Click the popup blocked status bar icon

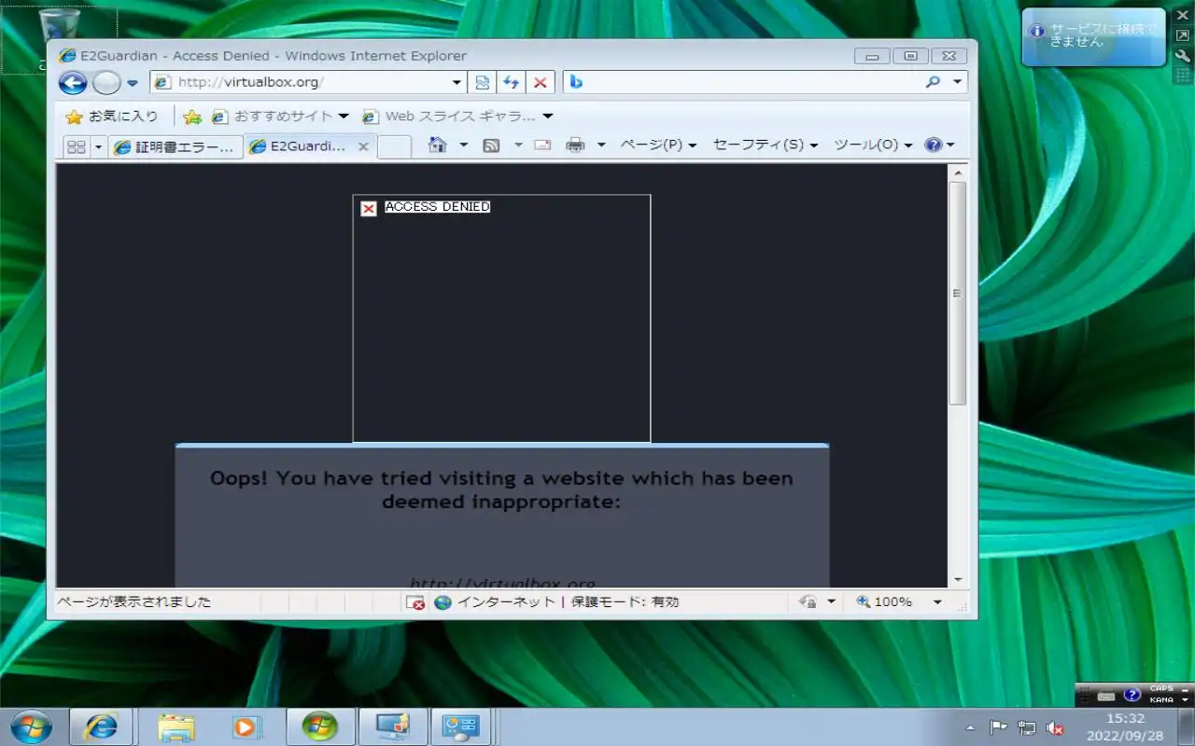[x=415, y=602]
